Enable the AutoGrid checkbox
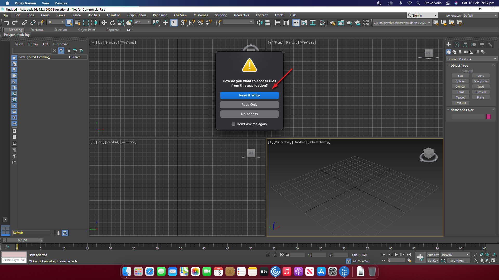This screenshot has width=499, height=280. [459, 71]
